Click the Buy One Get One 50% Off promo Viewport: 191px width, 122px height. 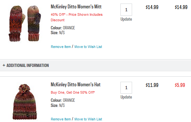point(73,92)
